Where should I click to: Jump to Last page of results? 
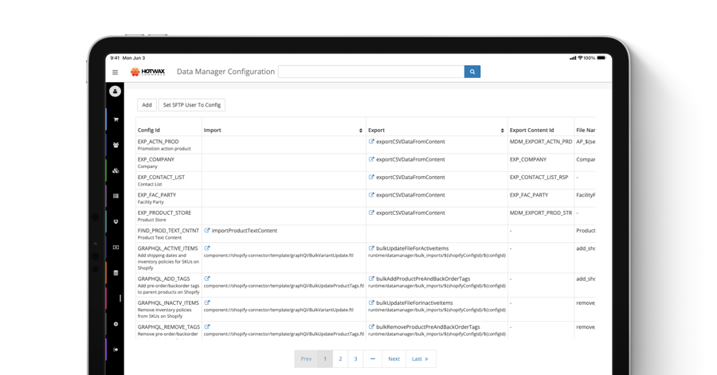(420, 359)
